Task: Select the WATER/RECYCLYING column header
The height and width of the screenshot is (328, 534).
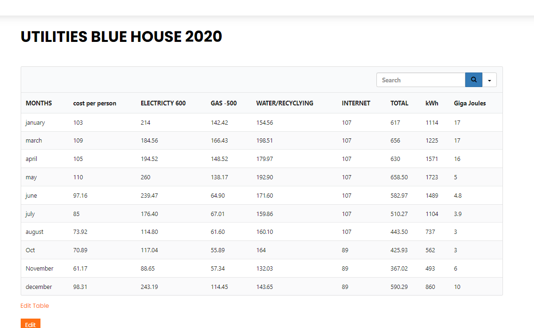Action: (285, 103)
